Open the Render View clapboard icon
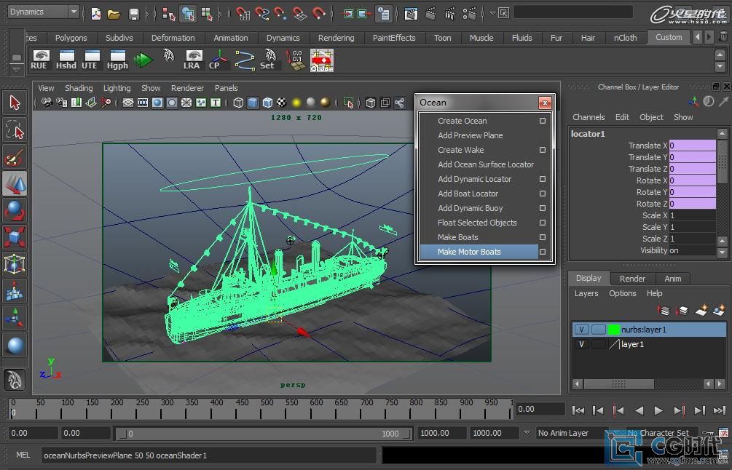 [x=411, y=14]
